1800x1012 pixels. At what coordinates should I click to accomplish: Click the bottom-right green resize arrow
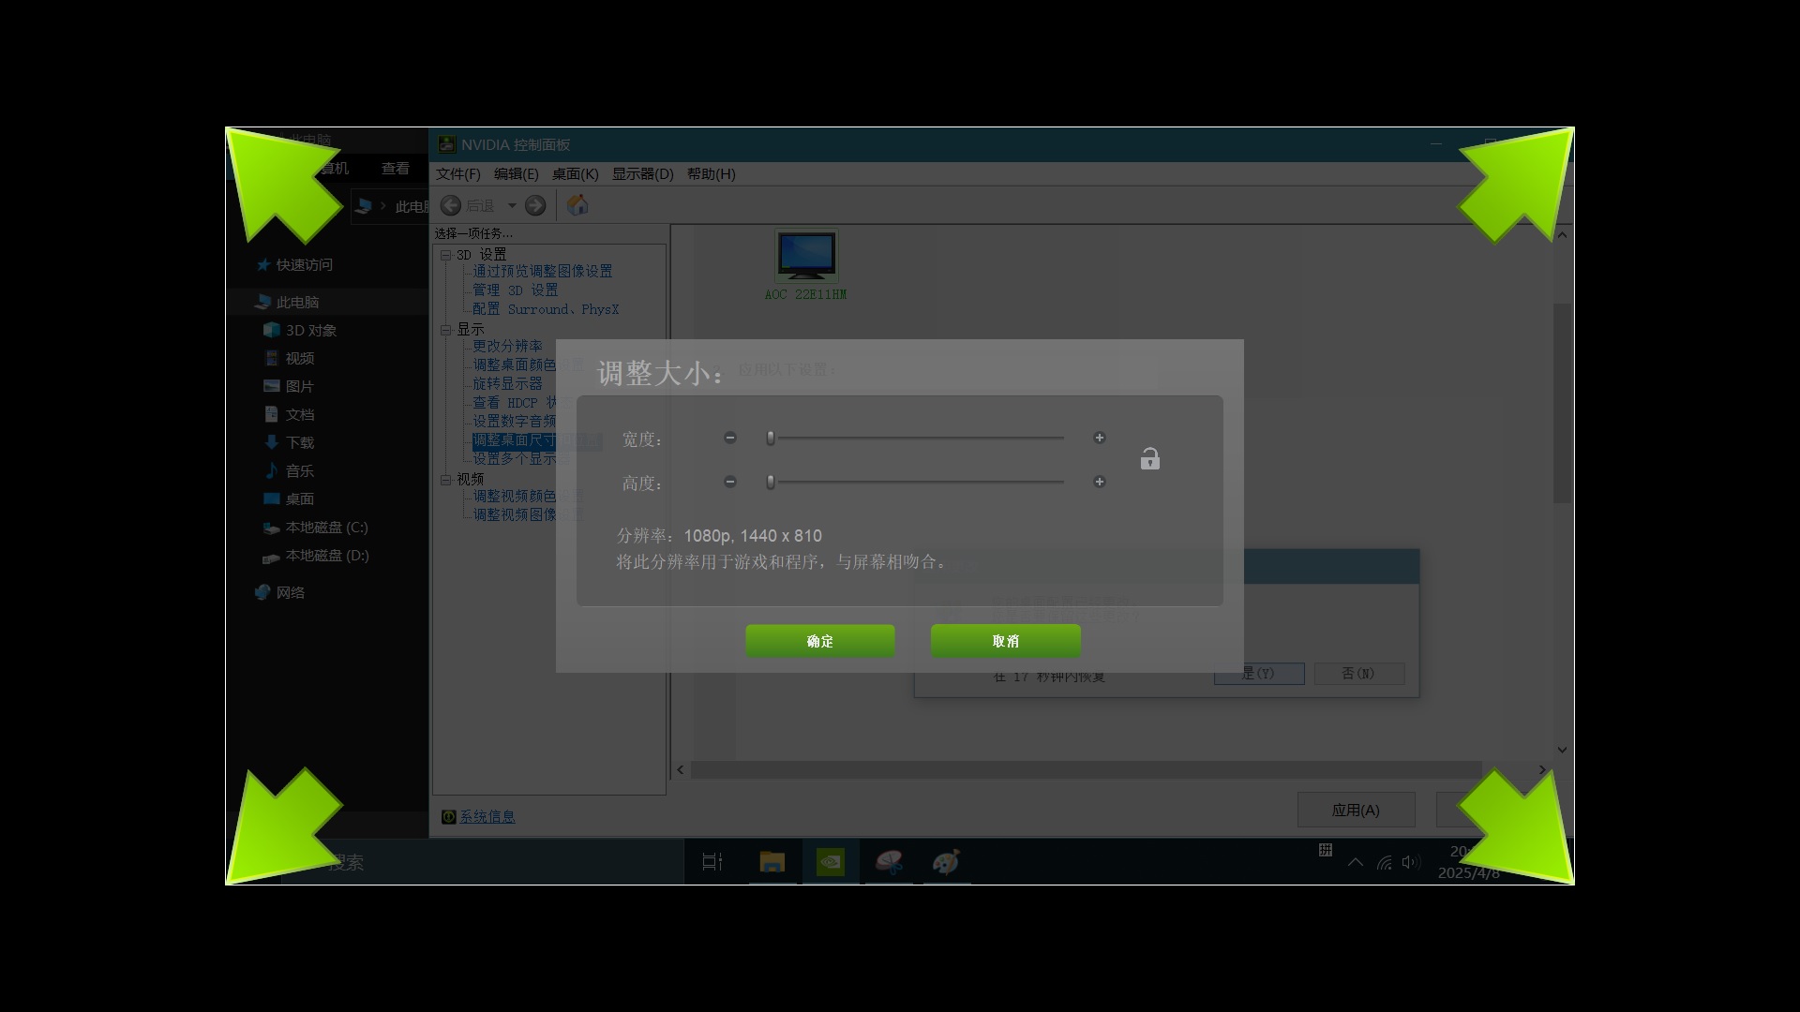(1519, 828)
